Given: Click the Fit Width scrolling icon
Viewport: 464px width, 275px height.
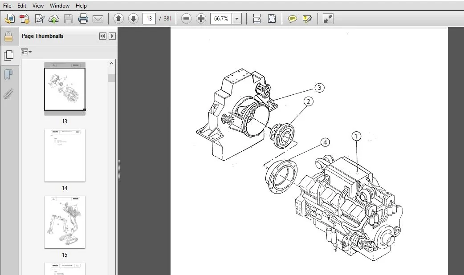Looking at the screenshot, I should coord(257,19).
